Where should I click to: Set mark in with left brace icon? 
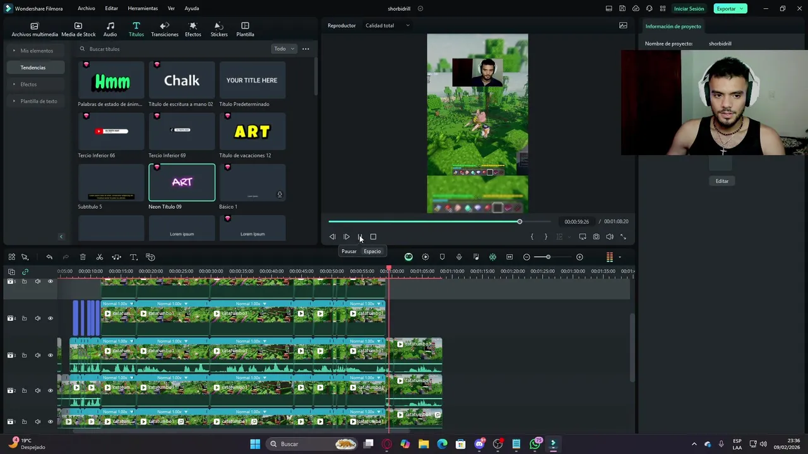point(532,237)
